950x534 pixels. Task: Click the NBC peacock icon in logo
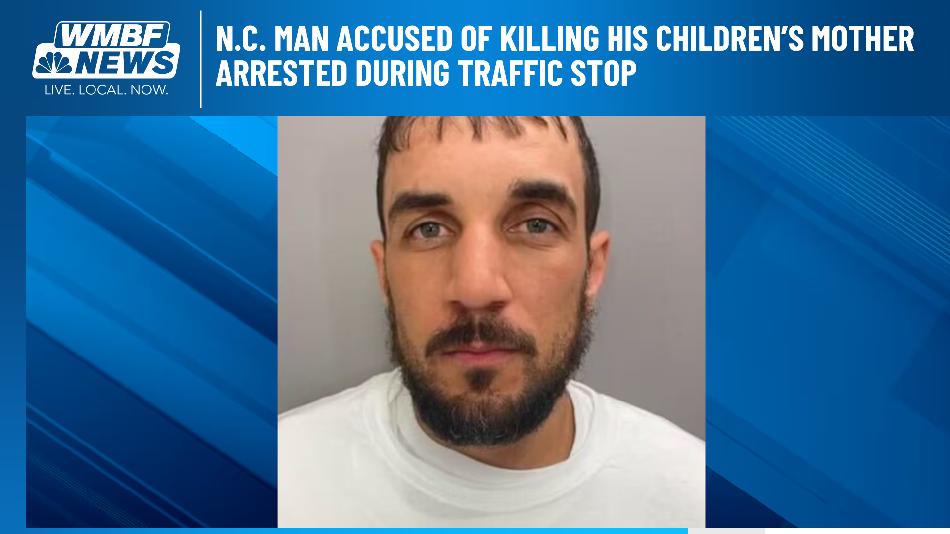point(54,62)
